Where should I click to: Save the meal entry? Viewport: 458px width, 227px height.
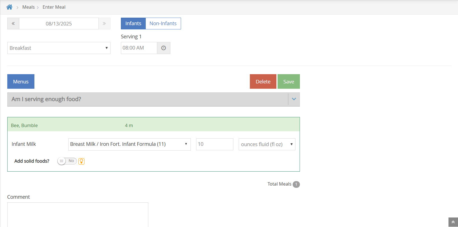[288, 81]
